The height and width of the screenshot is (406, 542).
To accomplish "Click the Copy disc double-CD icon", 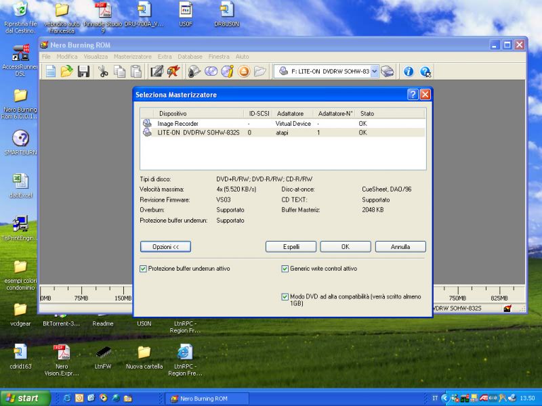I will click(x=211, y=72).
